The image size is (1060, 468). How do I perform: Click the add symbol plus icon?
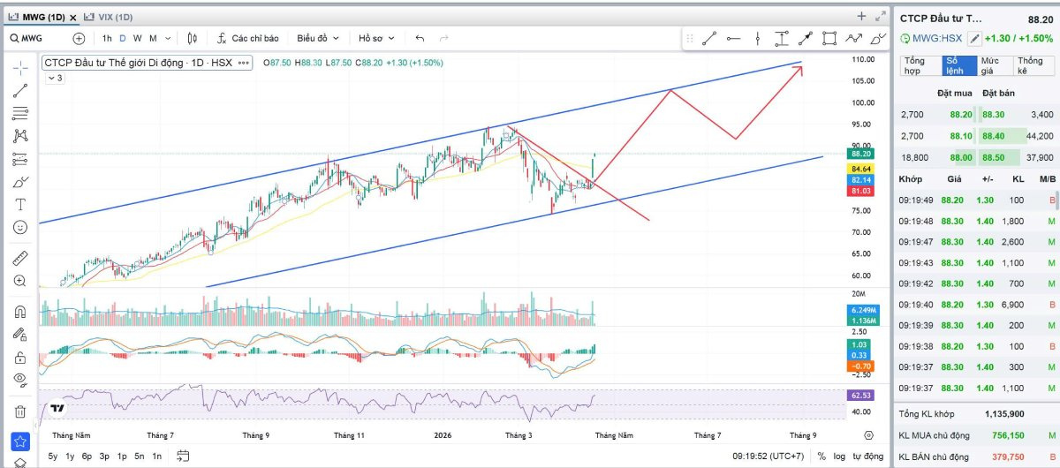click(x=79, y=38)
